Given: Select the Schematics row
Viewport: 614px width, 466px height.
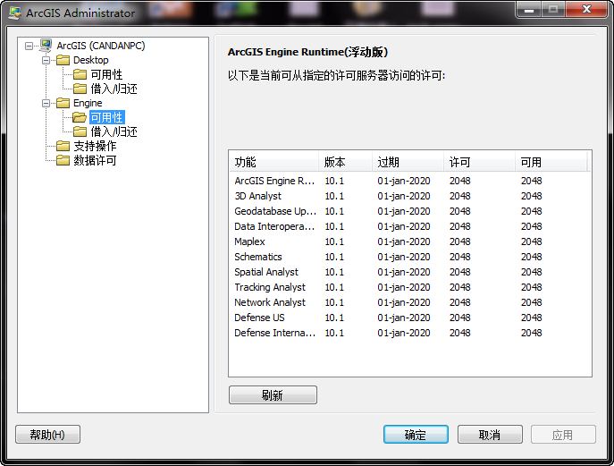Looking at the screenshot, I should click(409, 257).
